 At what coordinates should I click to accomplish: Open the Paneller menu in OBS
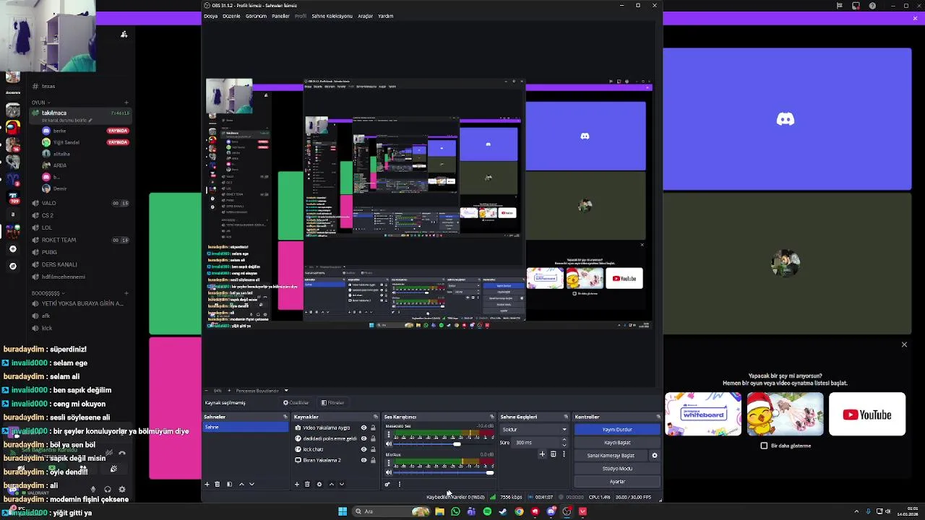point(280,16)
